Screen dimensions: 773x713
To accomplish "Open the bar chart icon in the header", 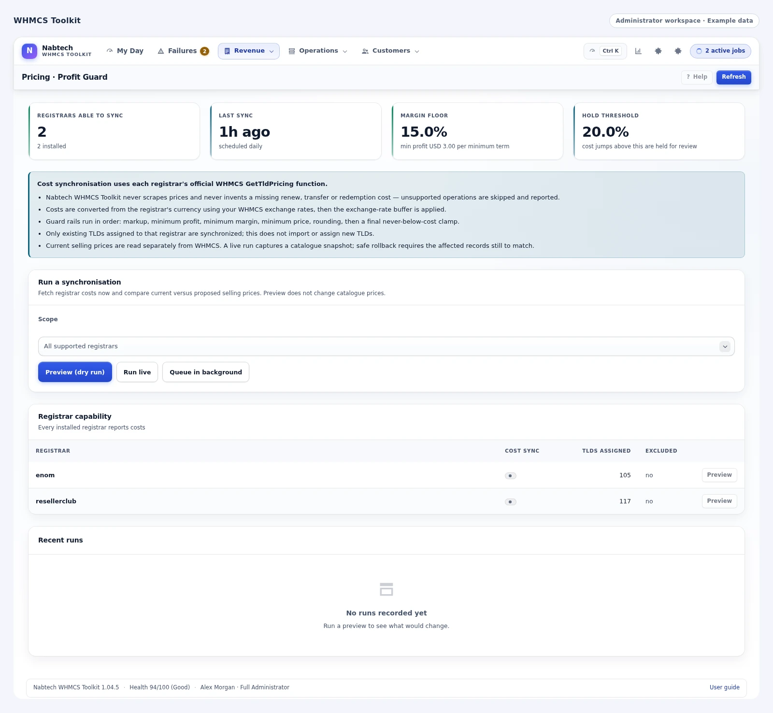I will [638, 51].
